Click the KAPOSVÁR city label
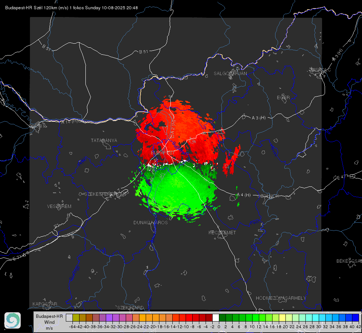Image resolution: width=362 pixels, height=333 pixels. [45, 304]
